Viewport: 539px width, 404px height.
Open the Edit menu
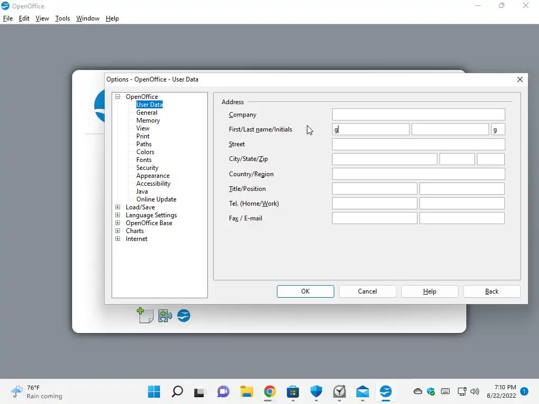pyautogui.click(x=24, y=18)
